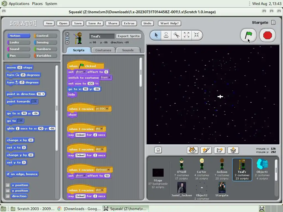Viewport: 283px width, 212px height.
Task: Add new cat sprite button
Action: coord(192,150)
